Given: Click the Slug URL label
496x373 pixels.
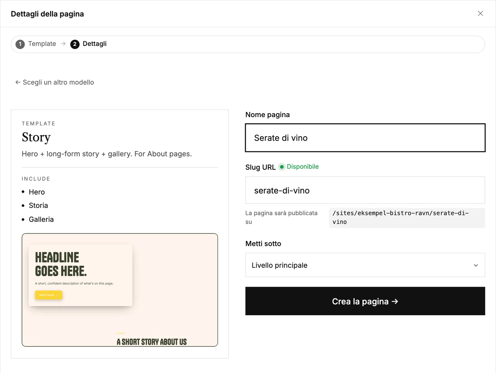Looking at the screenshot, I should tap(260, 167).
